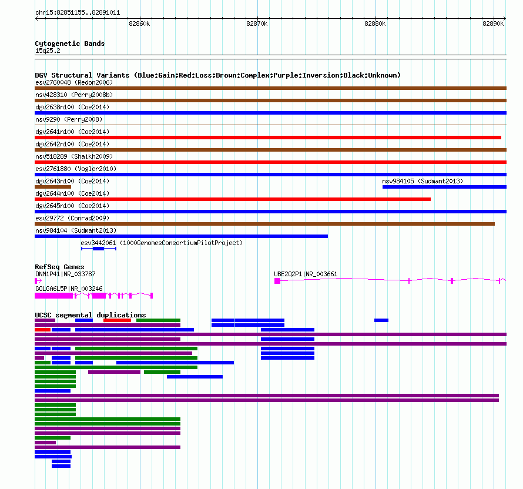Click the esv2761880 (Vogler2010) label
523x489 pixels.
[x=76, y=169]
